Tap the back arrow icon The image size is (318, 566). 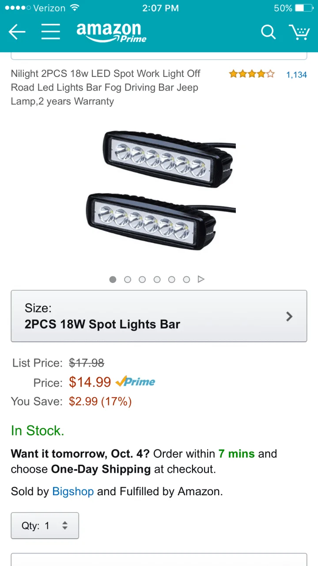pyautogui.click(x=17, y=32)
